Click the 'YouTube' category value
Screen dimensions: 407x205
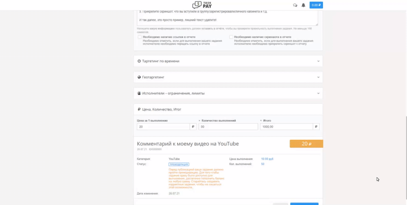[174, 159]
